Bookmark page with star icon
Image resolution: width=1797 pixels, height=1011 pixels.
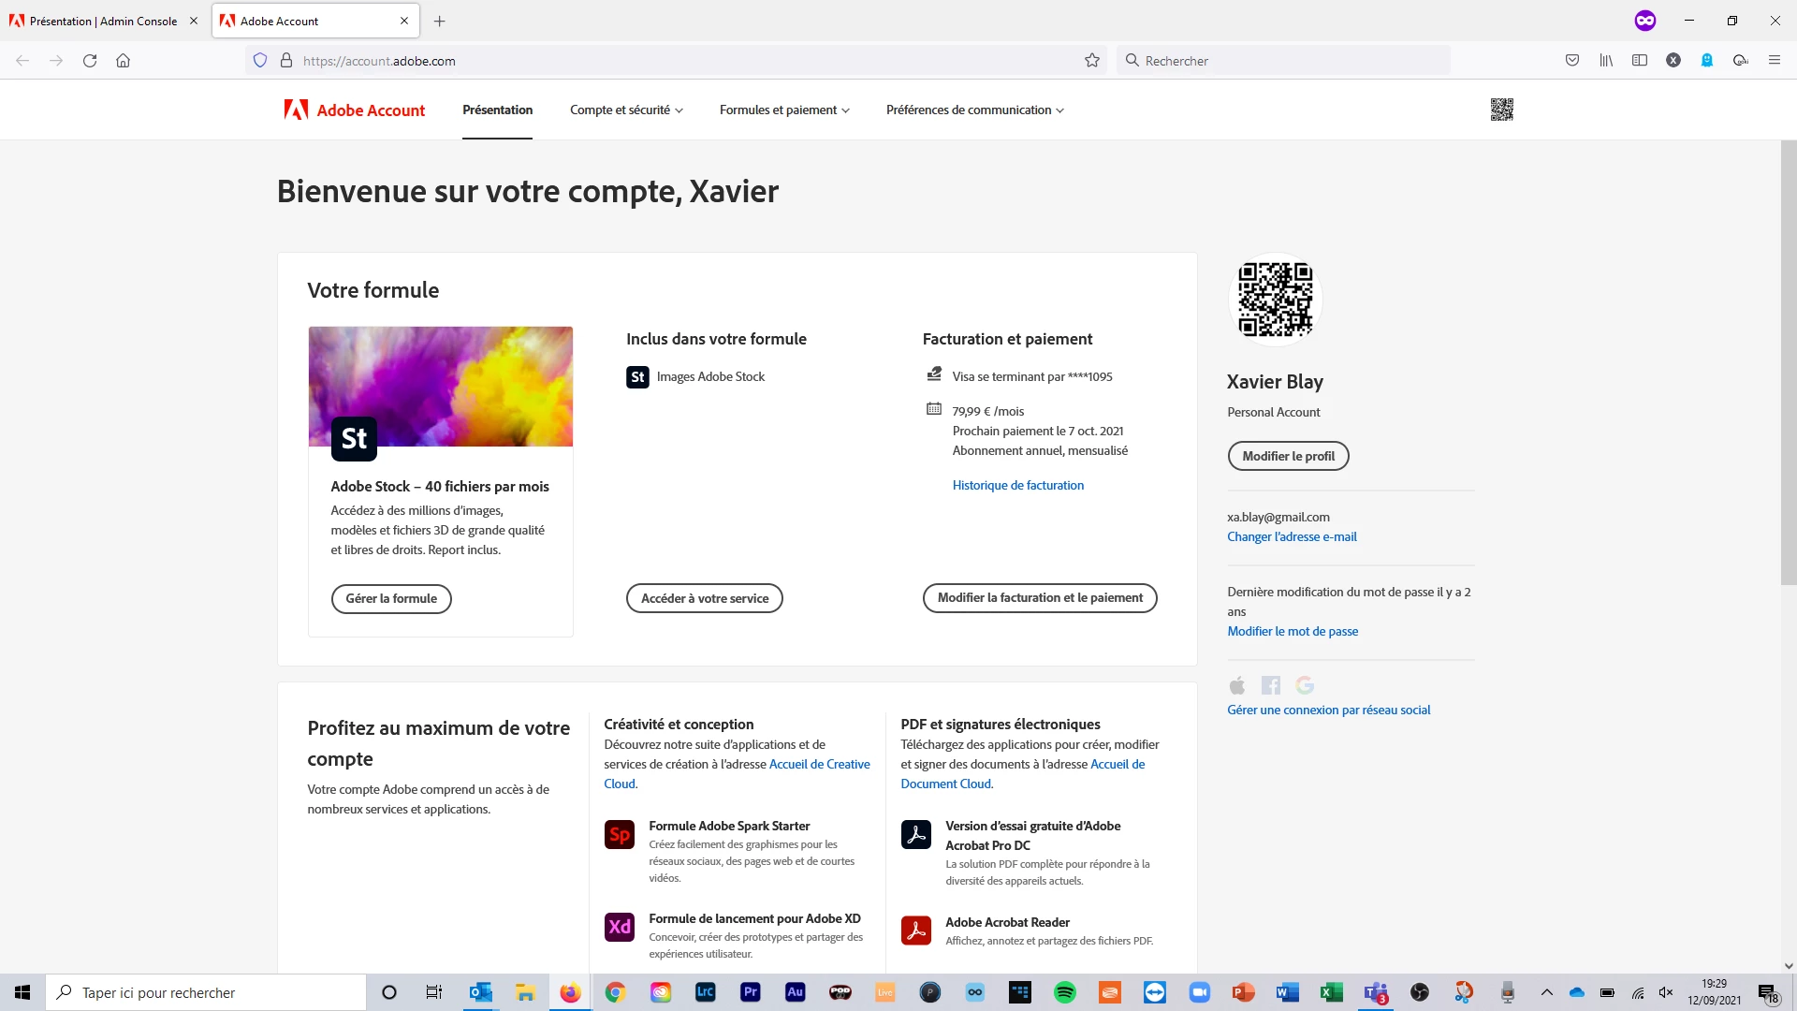(x=1091, y=61)
